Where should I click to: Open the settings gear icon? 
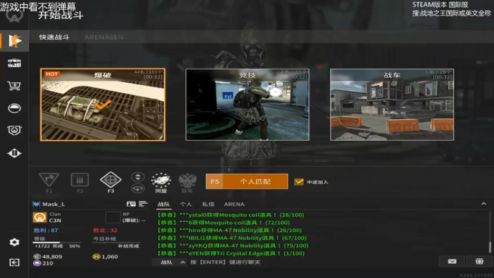tap(14, 242)
